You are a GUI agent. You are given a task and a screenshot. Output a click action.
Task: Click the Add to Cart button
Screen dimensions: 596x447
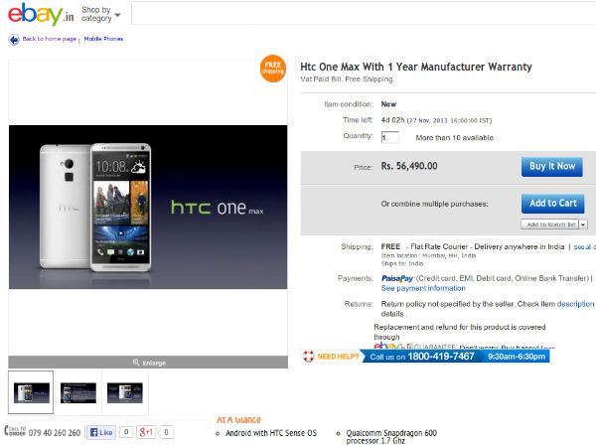pyautogui.click(x=552, y=204)
